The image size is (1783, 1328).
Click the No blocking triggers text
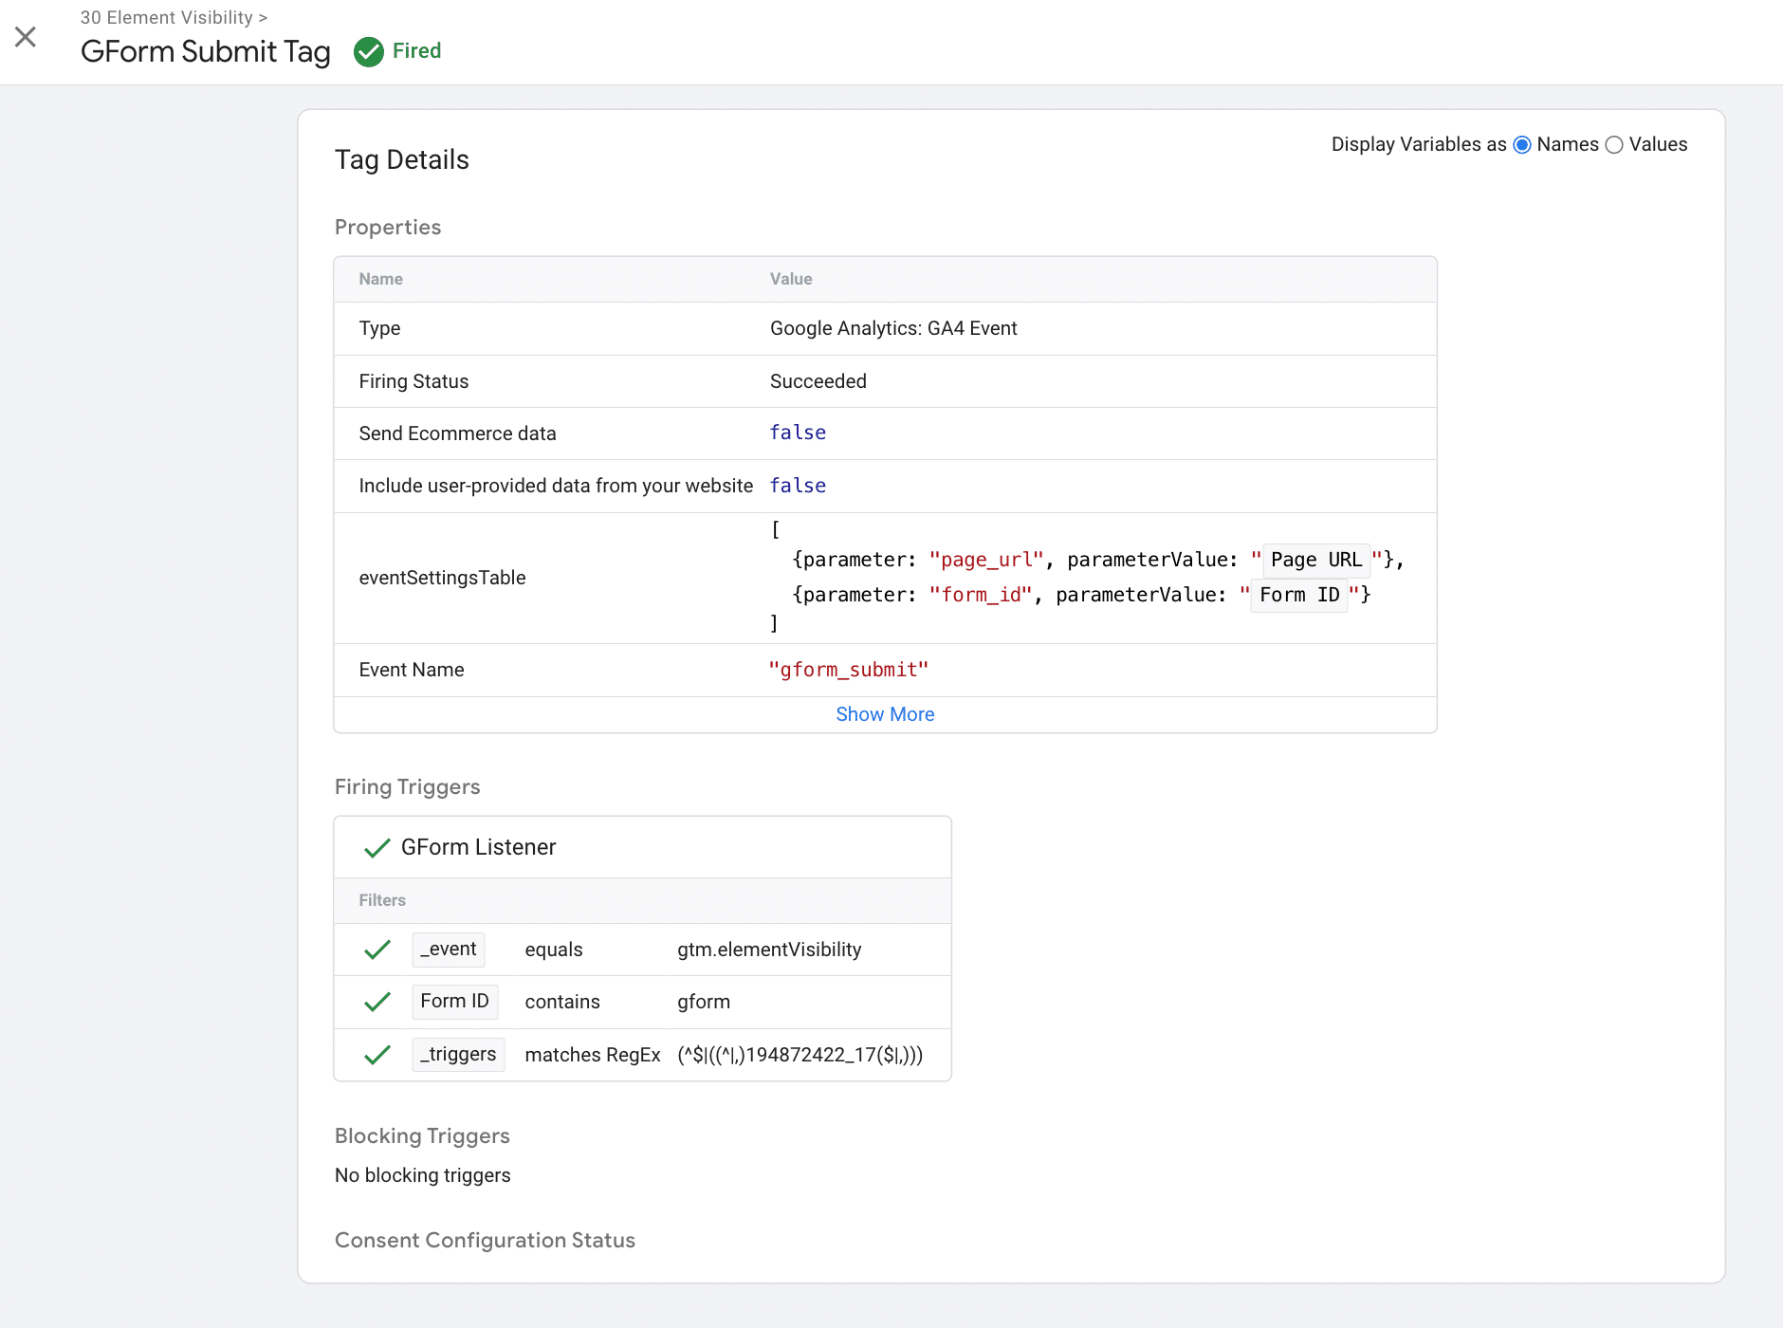(423, 1175)
